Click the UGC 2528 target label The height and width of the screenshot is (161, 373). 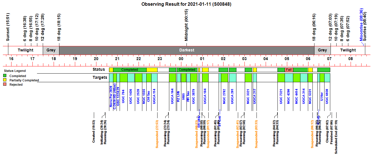(x=138, y=96)
